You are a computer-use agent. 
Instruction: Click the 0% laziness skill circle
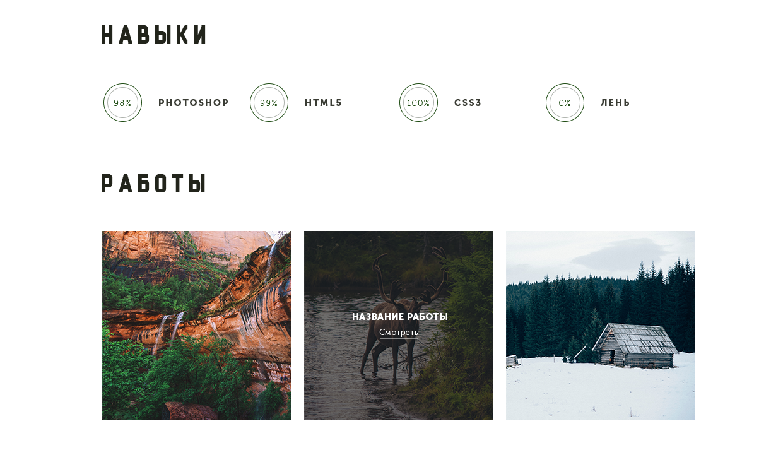[x=565, y=103]
